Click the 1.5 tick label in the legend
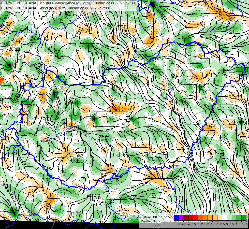Screen dimensions: 249x229 click(x=241, y=224)
